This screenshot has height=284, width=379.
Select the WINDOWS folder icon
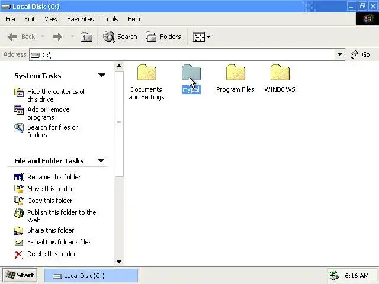(x=280, y=72)
